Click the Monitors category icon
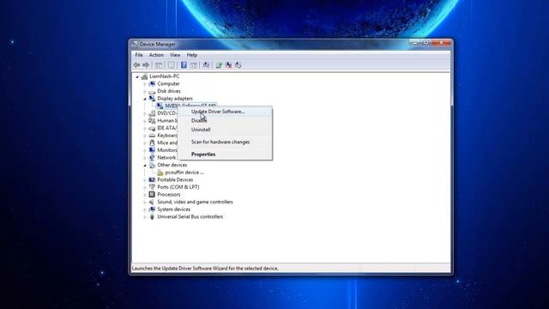Screen dimensions: 549x309 [152, 150]
